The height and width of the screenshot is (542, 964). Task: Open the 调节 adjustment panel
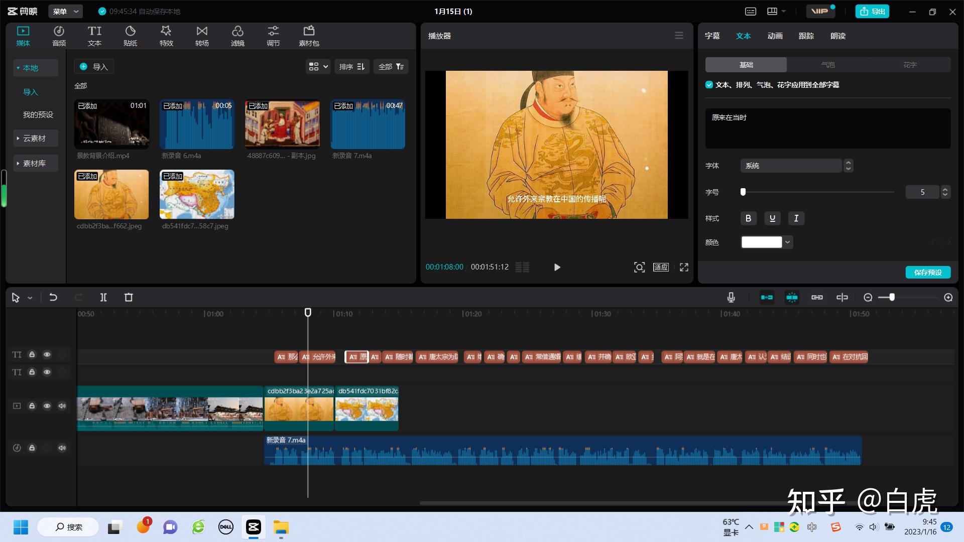(273, 36)
